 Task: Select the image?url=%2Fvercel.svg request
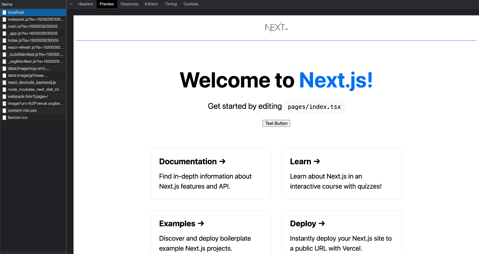point(33,103)
